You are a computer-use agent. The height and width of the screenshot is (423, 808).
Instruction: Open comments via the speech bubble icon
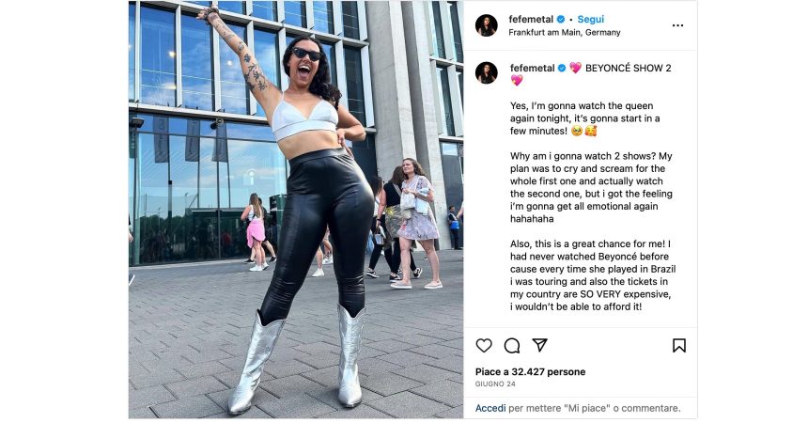512,345
